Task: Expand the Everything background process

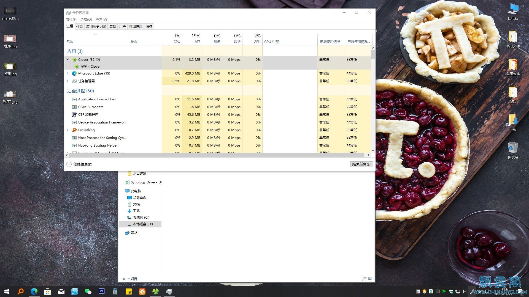Action: [x=68, y=130]
